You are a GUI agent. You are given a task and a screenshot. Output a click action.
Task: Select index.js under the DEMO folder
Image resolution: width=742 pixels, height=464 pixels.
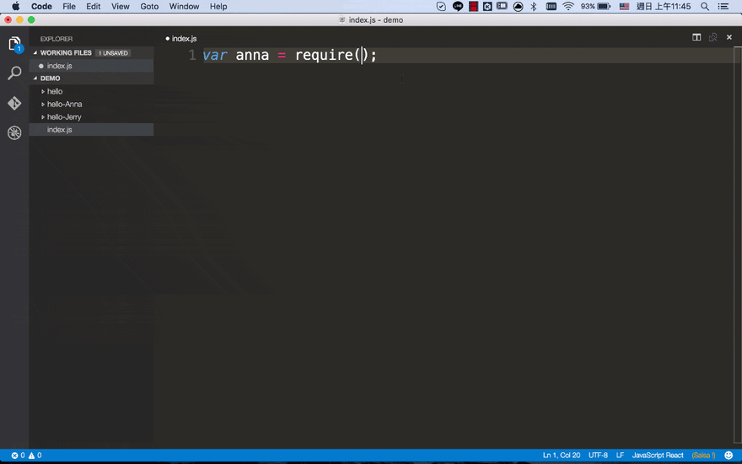pos(60,130)
